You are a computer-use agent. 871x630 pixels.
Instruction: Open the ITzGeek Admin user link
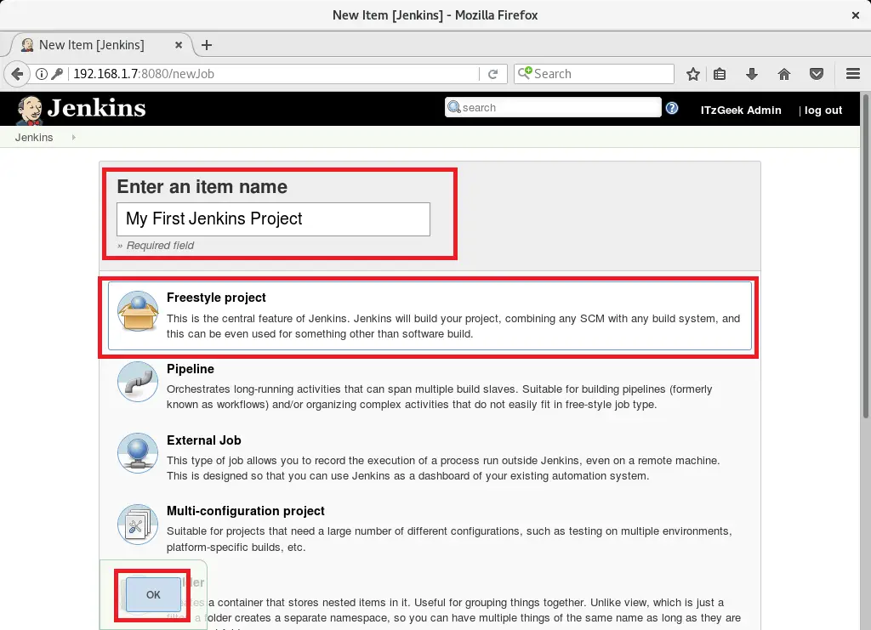click(741, 110)
